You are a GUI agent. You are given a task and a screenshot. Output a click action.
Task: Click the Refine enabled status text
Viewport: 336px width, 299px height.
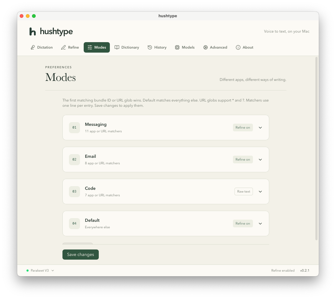pyautogui.click(x=283, y=270)
